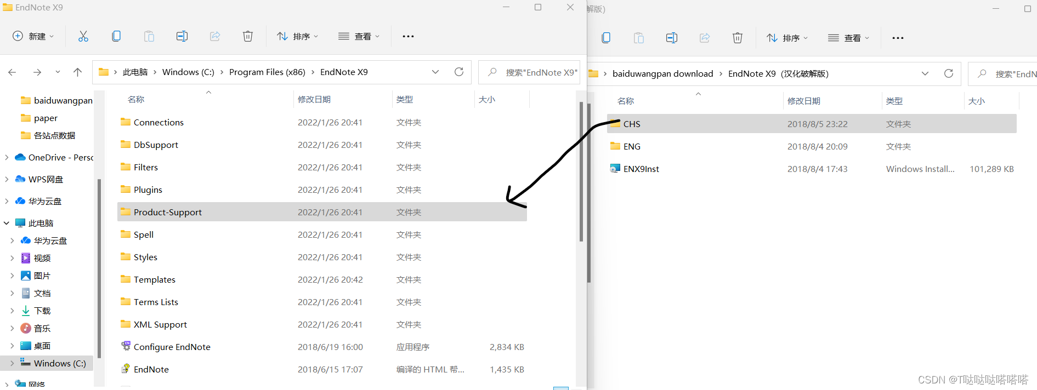This screenshot has width=1037, height=390.
Task: Refresh the folder in the right window
Action: click(949, 73)
